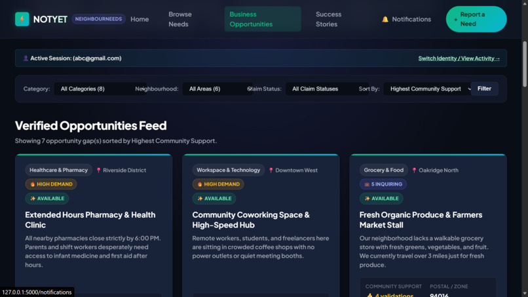Click the pharmacy description starting "All nearby pharmacies"

pos(93,252)
